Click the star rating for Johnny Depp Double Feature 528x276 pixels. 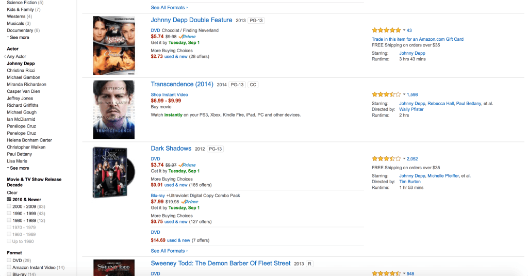[x=386, y=30]
